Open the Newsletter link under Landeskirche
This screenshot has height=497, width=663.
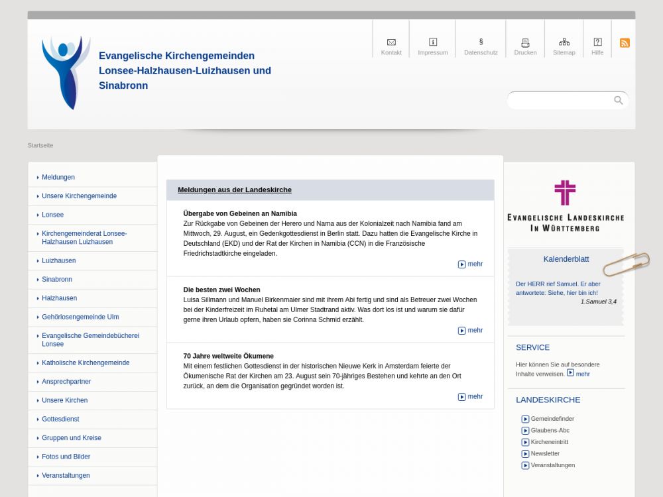click(544, 454)
